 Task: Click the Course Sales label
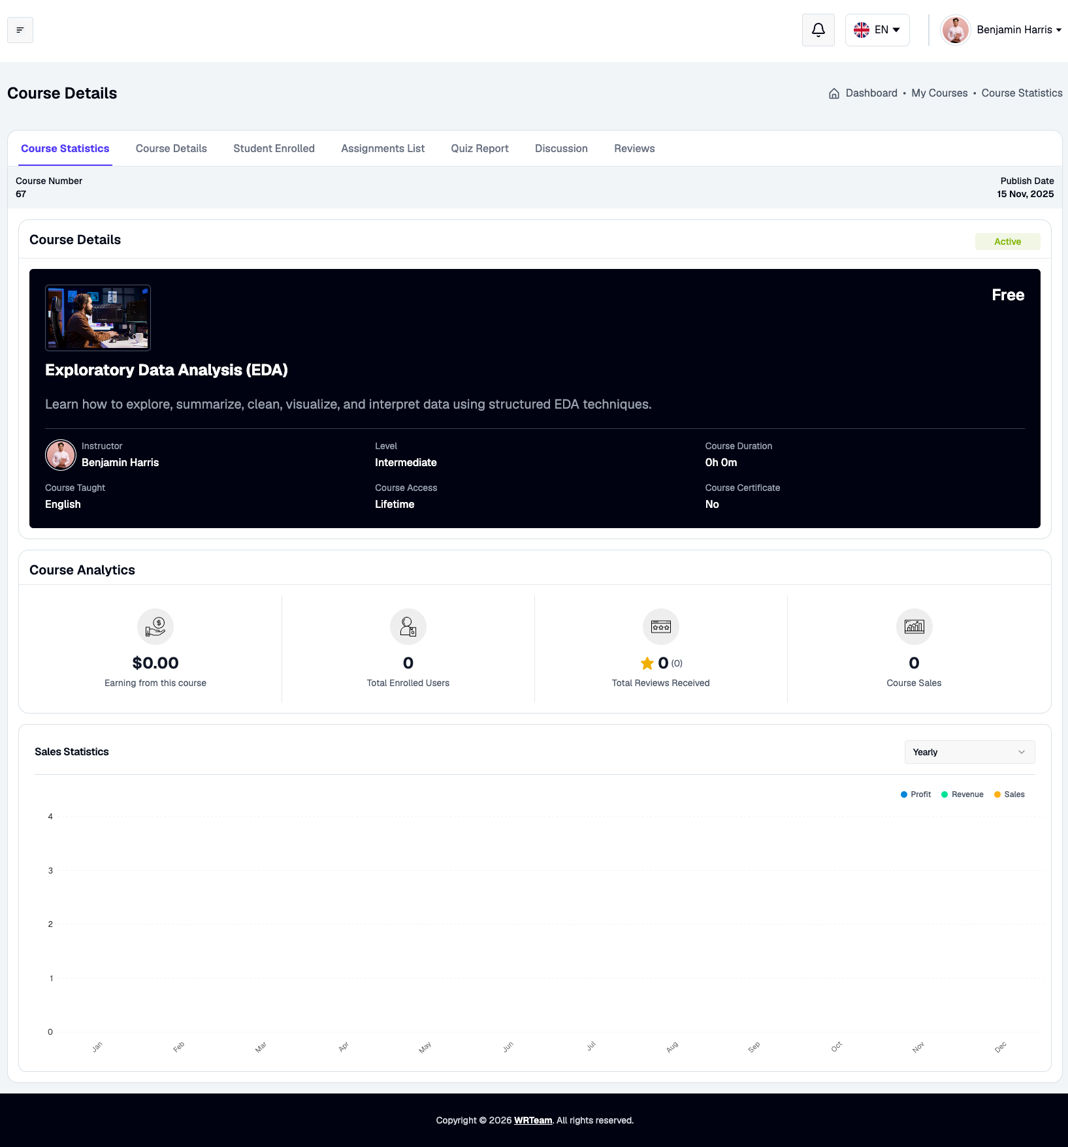click(914, 683)
